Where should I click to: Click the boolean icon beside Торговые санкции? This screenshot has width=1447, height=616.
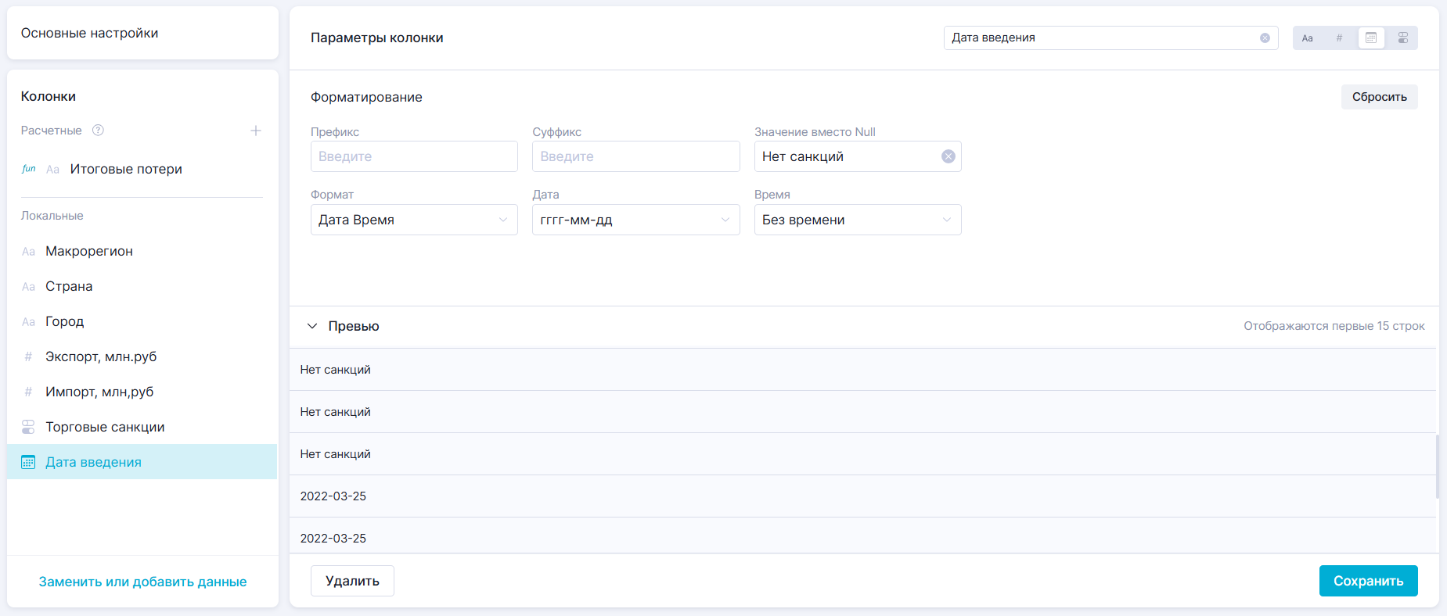(28, 427)
